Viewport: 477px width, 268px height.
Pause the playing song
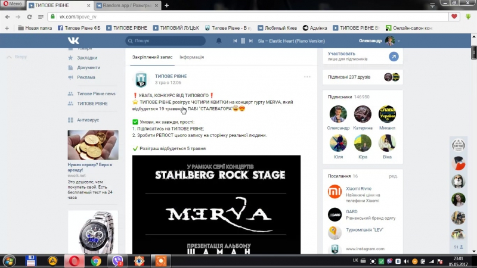(x=243, y=40)
